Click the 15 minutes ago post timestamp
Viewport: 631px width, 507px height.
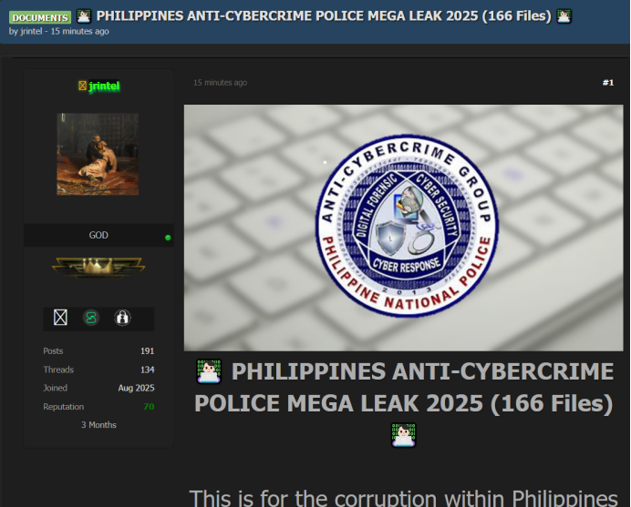pyautogui.click(x=220, y=83)
